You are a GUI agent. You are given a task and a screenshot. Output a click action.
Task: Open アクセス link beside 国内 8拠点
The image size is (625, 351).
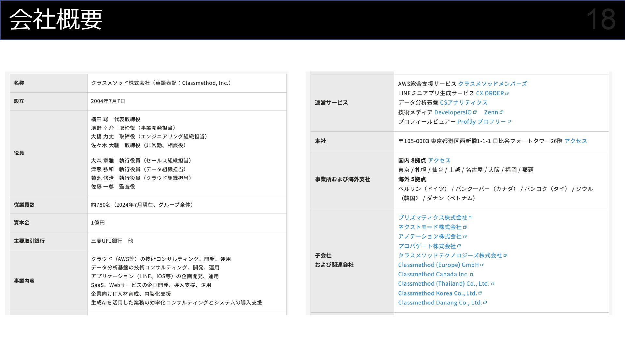[439, 161]
